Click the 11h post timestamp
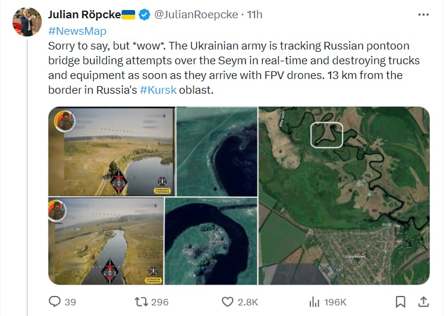Screen dimensions: 445x316 [254, 15]
